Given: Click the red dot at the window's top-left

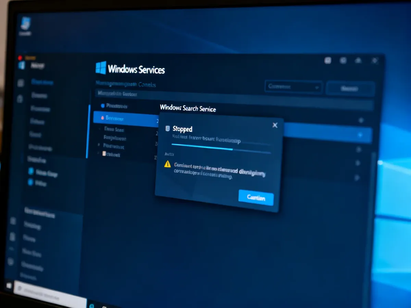Looking at the screenshot, I should pos(20,58).
